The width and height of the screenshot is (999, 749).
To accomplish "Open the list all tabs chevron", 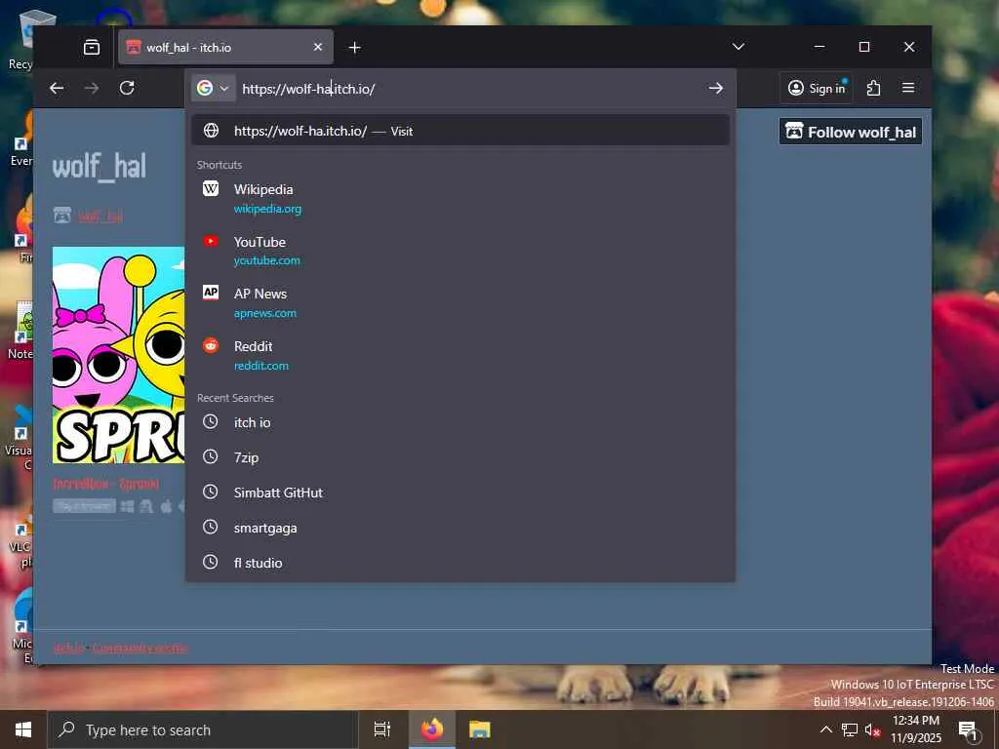I will click(x=739, y=47).
